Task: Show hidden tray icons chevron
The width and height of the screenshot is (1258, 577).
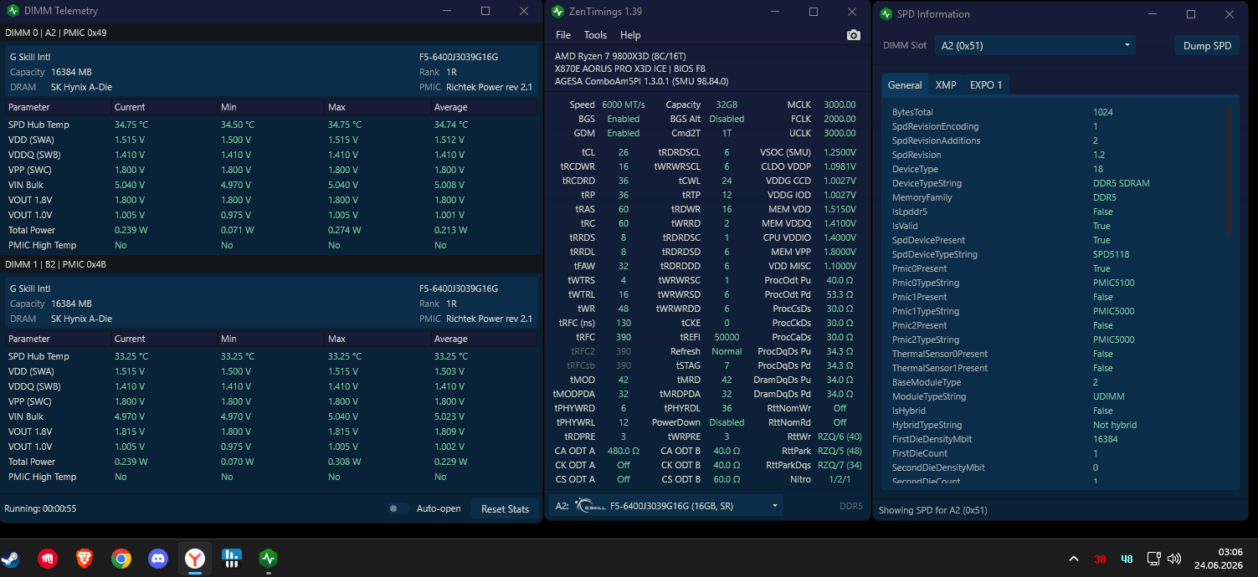Action: 1074,559
